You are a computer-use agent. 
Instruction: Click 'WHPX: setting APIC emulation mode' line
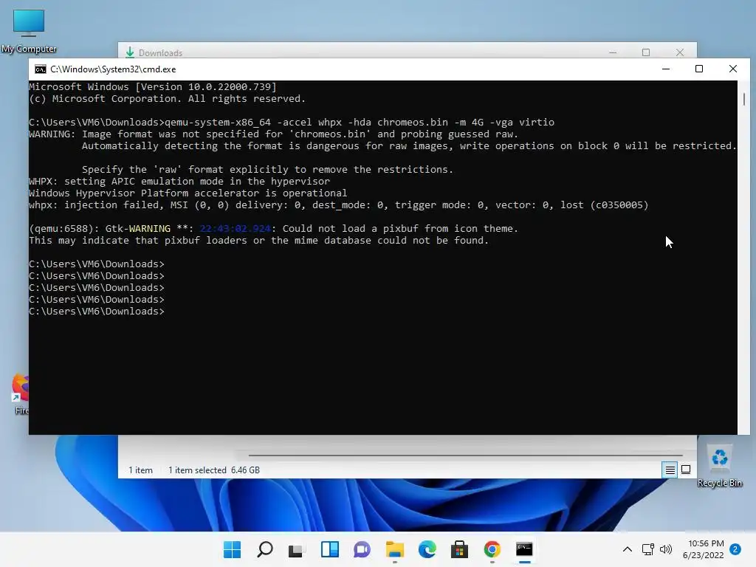pos(179,182)
